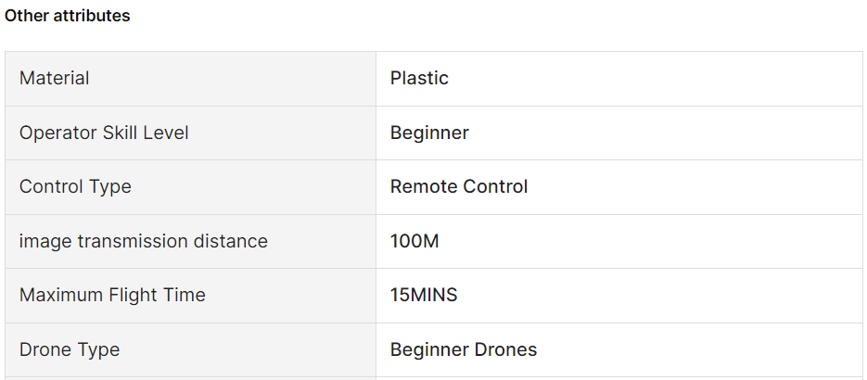Click the Remote Control value
The width and height of the screenshot is (867, 380).
tap(459, 186)
